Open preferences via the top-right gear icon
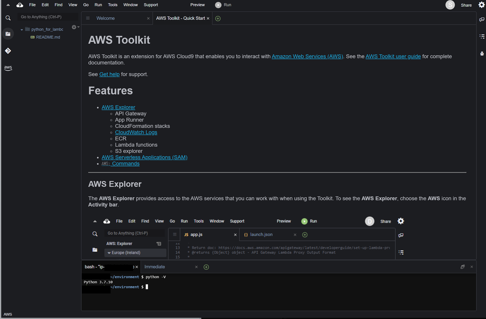 482,5
